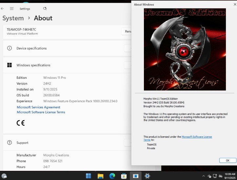Open Microsoft Software License Terms in Settings
237x180 pixels.
(41, 112)
